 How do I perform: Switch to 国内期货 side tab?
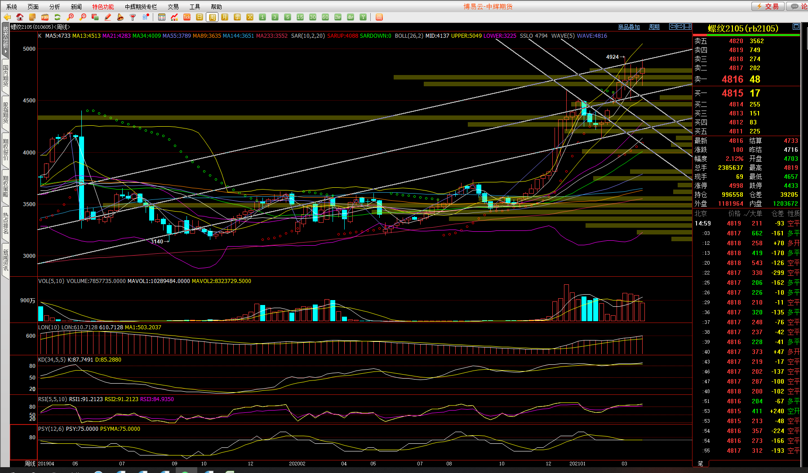click(x=5, y=75)
